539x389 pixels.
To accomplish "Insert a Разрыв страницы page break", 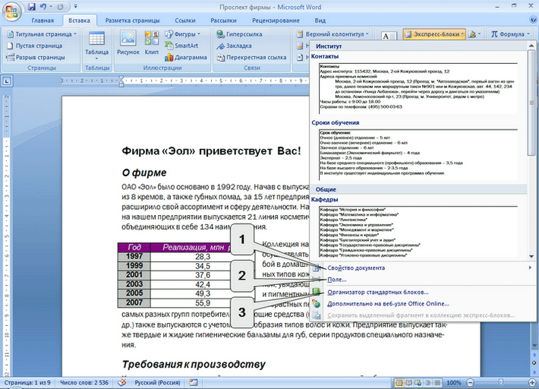I will (x=36, y=58).
